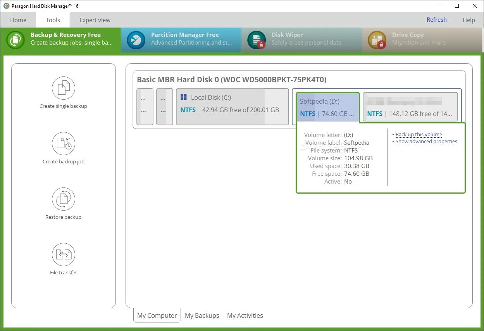Click the Refresh link
The image size is (484, 331).
437,20
